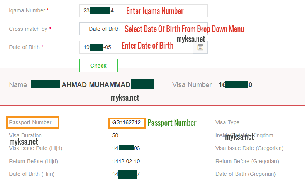This screenshot has height=189, width=305.
Task: Click the Return Before (Gregorian) label
Action: (x=247, y=161)
